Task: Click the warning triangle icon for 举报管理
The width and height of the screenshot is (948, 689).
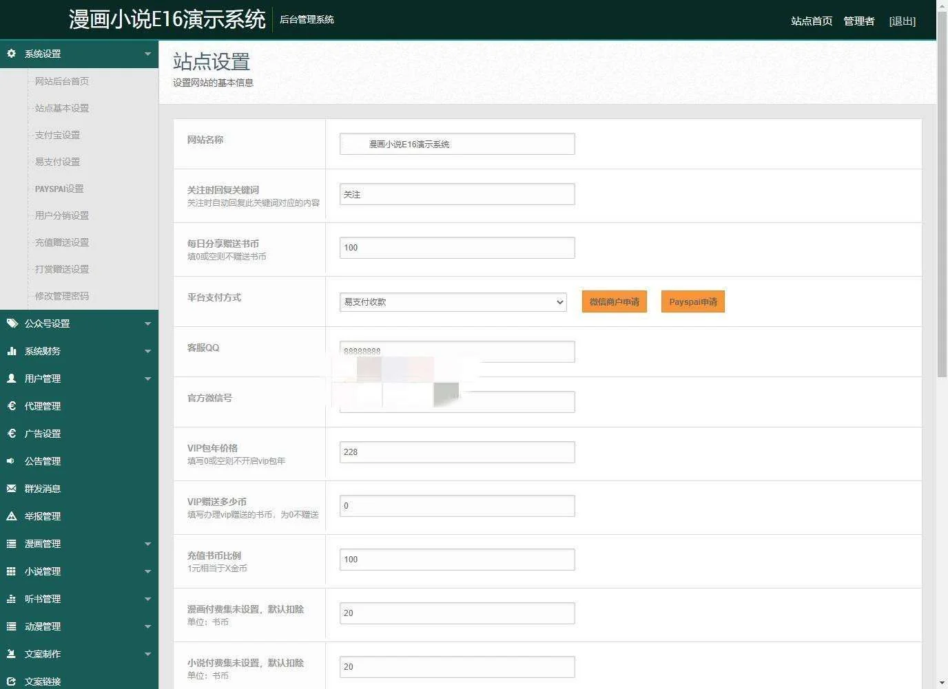Action: click(x=11, y=516)
